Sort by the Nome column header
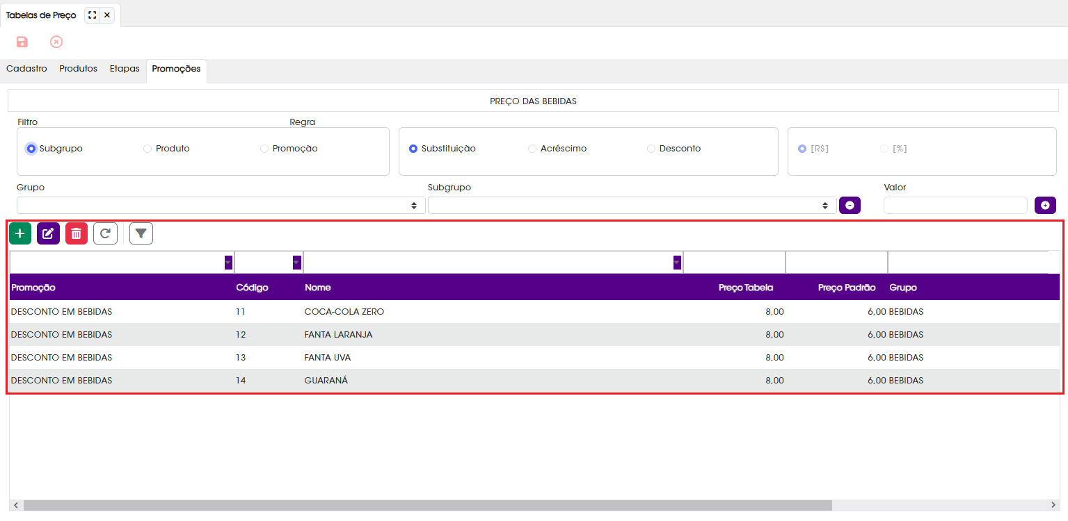 317,288
